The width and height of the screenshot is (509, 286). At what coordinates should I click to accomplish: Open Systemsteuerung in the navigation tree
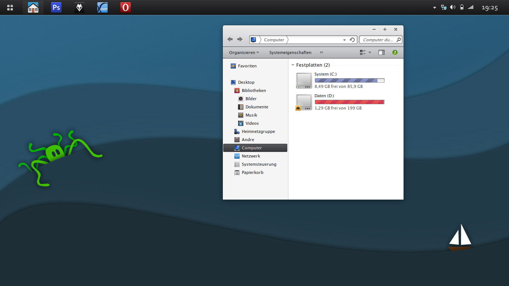255,164
